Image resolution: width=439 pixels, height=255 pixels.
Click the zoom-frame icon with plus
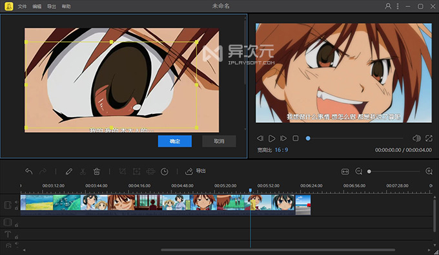137,171
